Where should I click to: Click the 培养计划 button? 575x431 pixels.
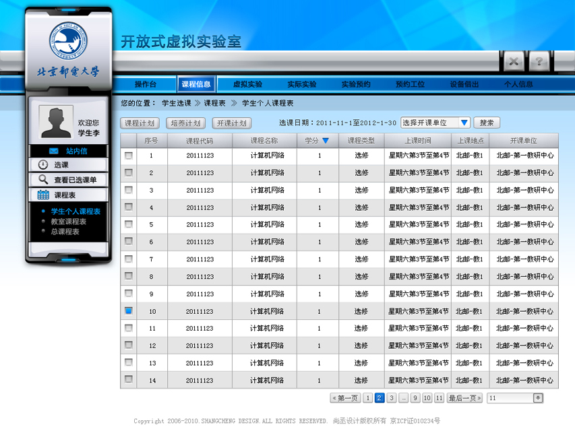[185, 123]
